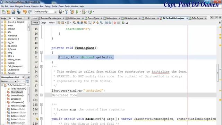Screen dimensions: 222x125
Task: Expand the Generated Code fold at line 59
Action: pyautogui.click(x=41, y=95)
